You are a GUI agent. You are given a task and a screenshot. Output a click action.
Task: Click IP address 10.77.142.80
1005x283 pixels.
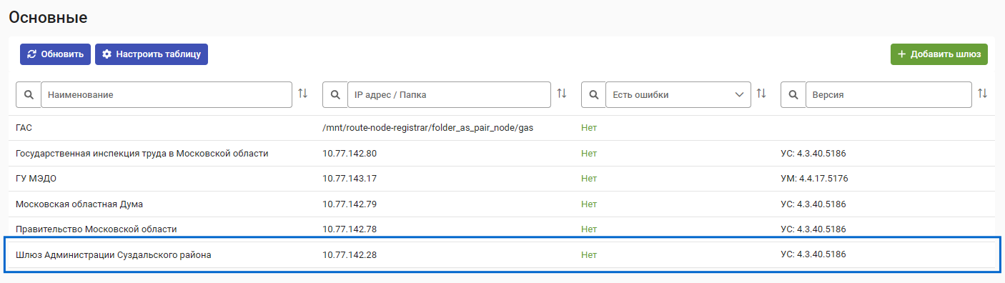coord(350,154)
